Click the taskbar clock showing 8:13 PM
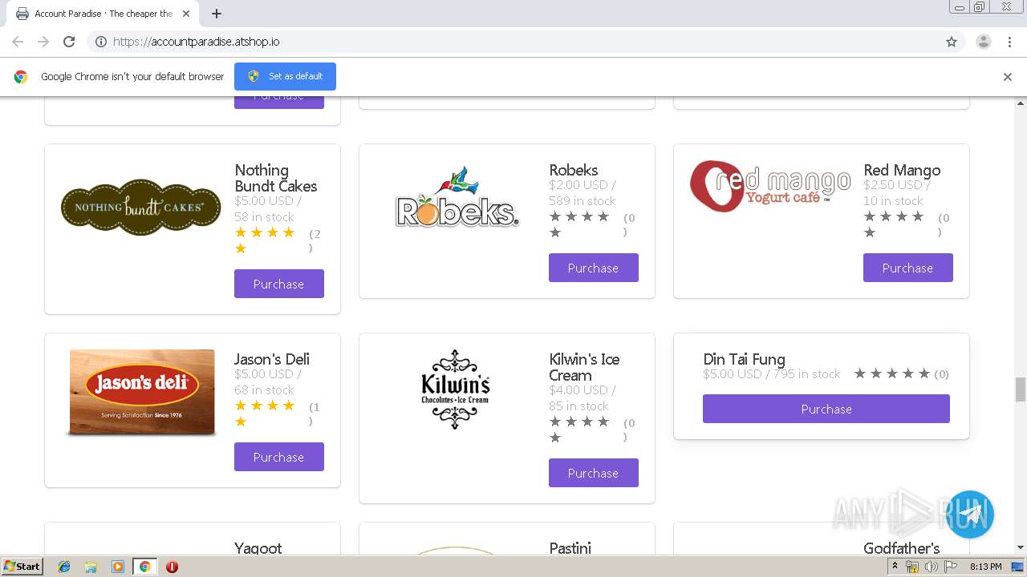 [x=985, y=567]
